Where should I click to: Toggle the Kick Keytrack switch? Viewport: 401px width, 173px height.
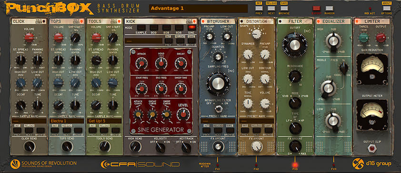pyautogui.click(x=186, y=147)
